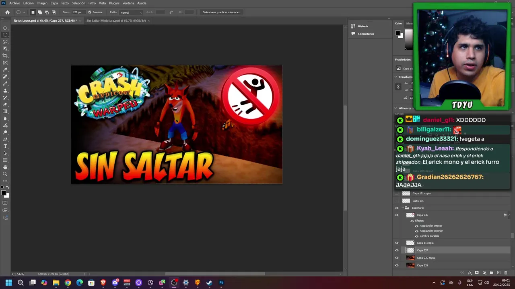The image size is (515, 289).
Task: Open the Edición menu
Action: [x=29, y=3]
